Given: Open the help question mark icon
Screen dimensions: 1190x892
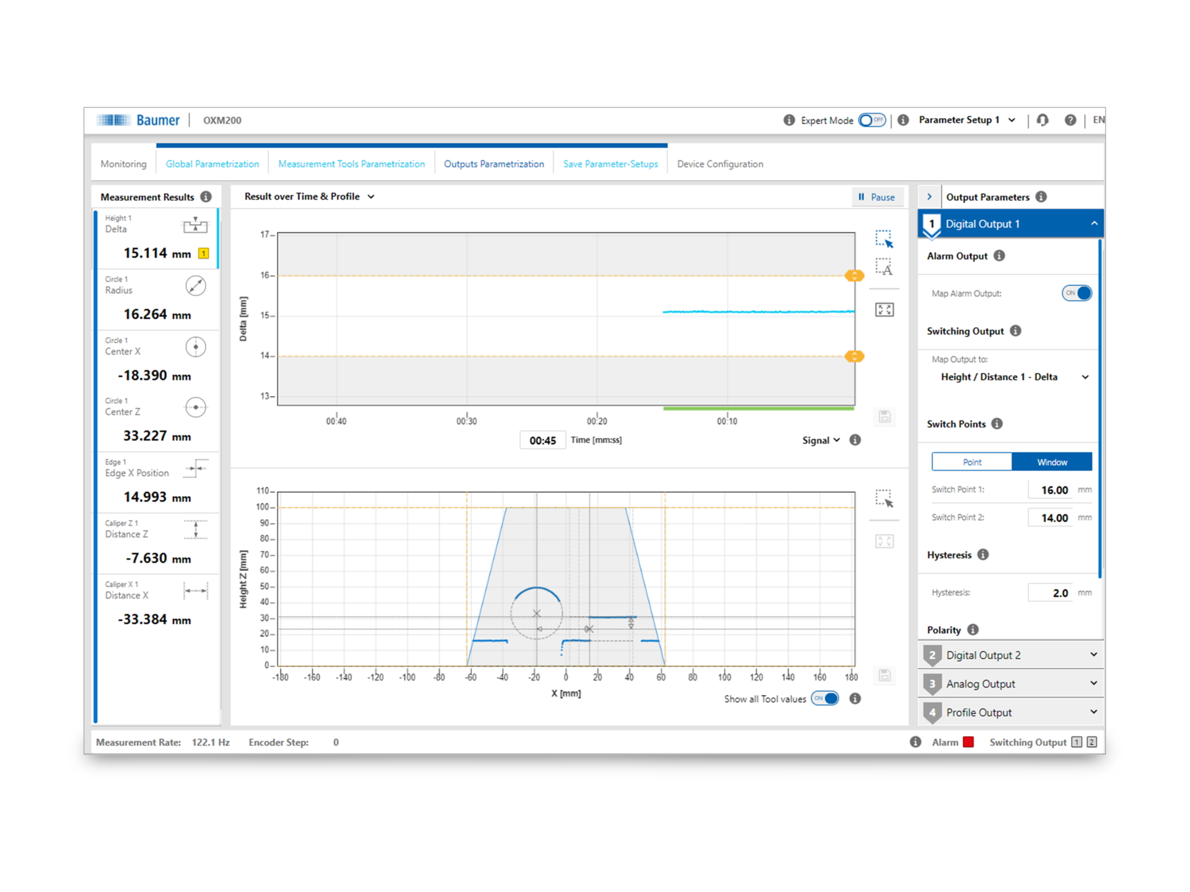Looking at the screenshot, I should [1070, 120].
